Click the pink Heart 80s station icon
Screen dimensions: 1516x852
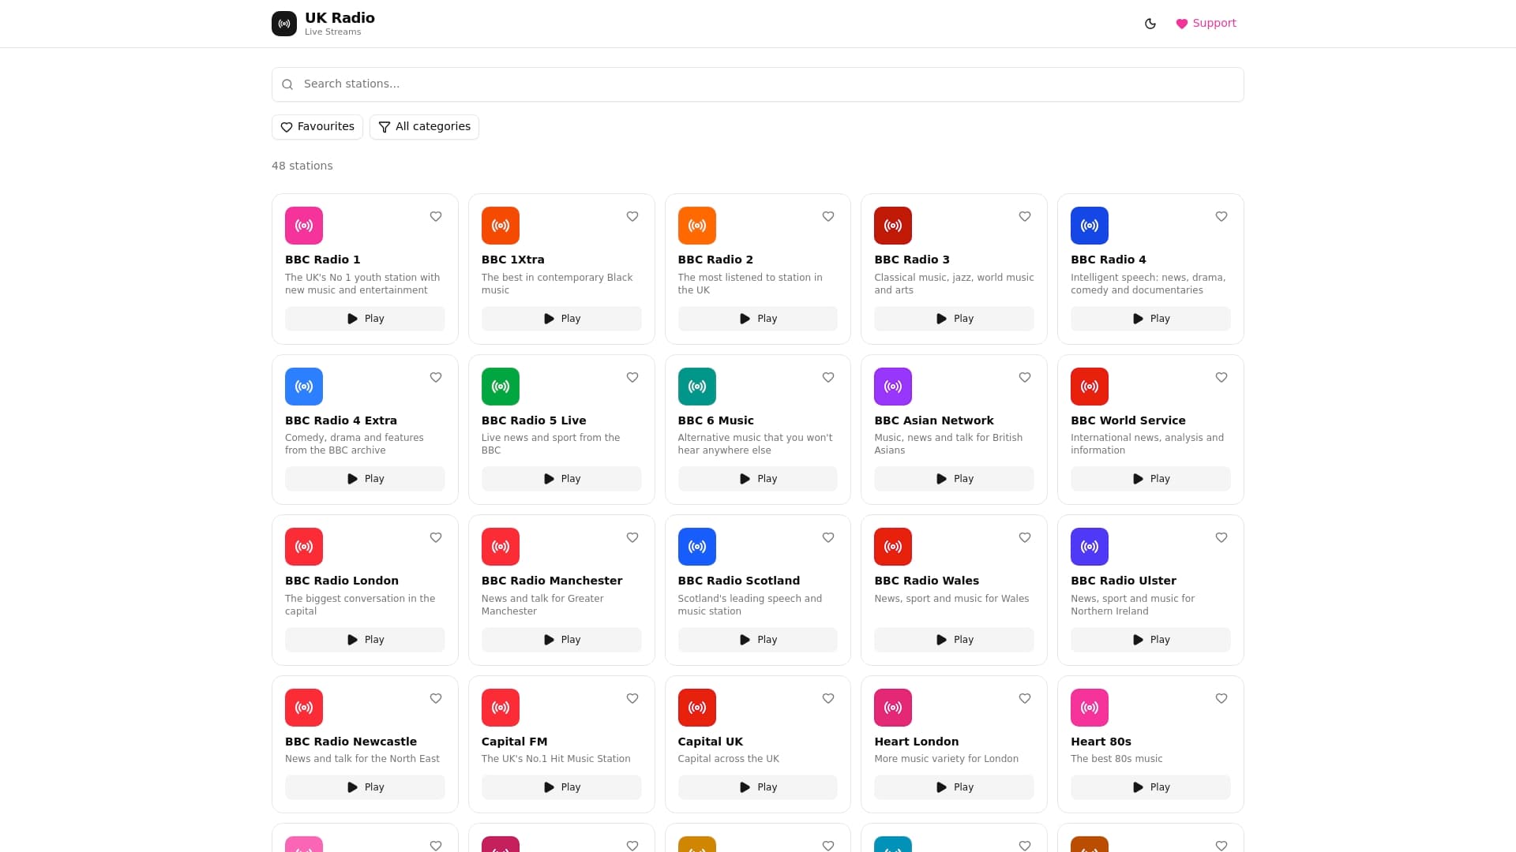(1090, 708)
